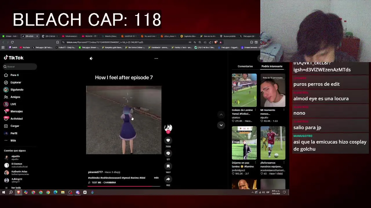Open Windows taskbar search
This screenshot has width=371, height=208.
[11, 192]
